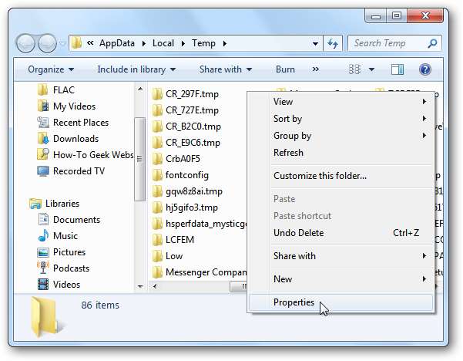Click the CR_297F.tmp folder icon
463x361 pixels.
click(x=157, y=95)
